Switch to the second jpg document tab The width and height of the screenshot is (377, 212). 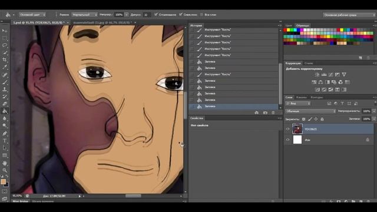click(x=103, y=22)
